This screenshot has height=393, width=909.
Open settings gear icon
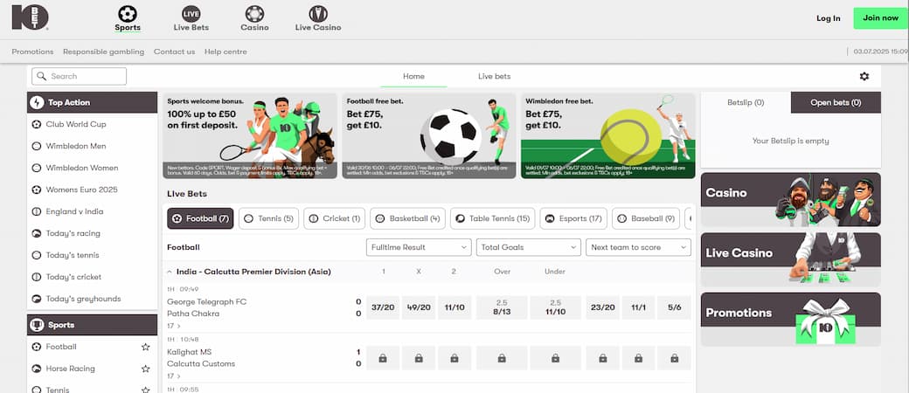pos(864,77)
